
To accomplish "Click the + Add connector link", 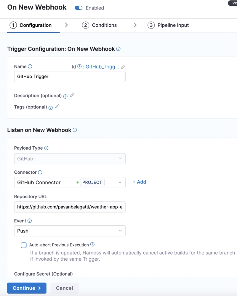I will pyautogui.click(x=140, y=182).
